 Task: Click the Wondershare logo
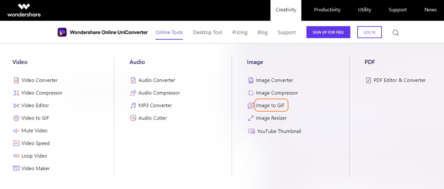(x=24, y=10)
